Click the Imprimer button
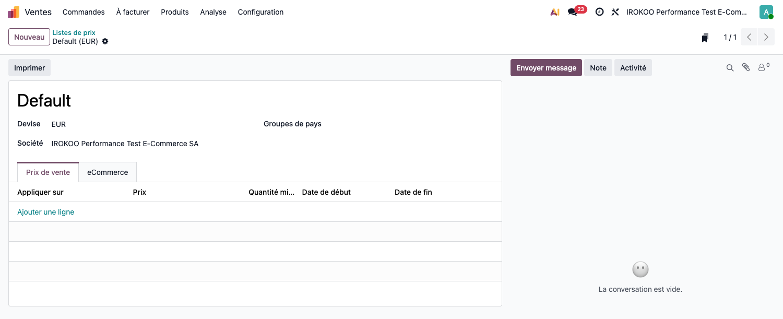This screenshot has height=319, width=783. (30, 68)
